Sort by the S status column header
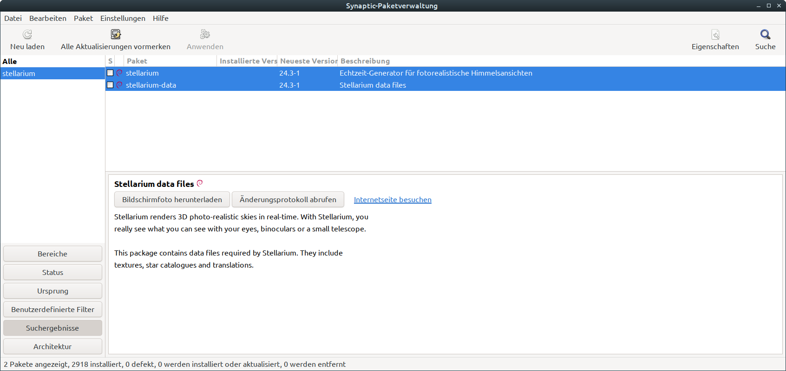This screenshot has width=786, height=371. point(110,61)
